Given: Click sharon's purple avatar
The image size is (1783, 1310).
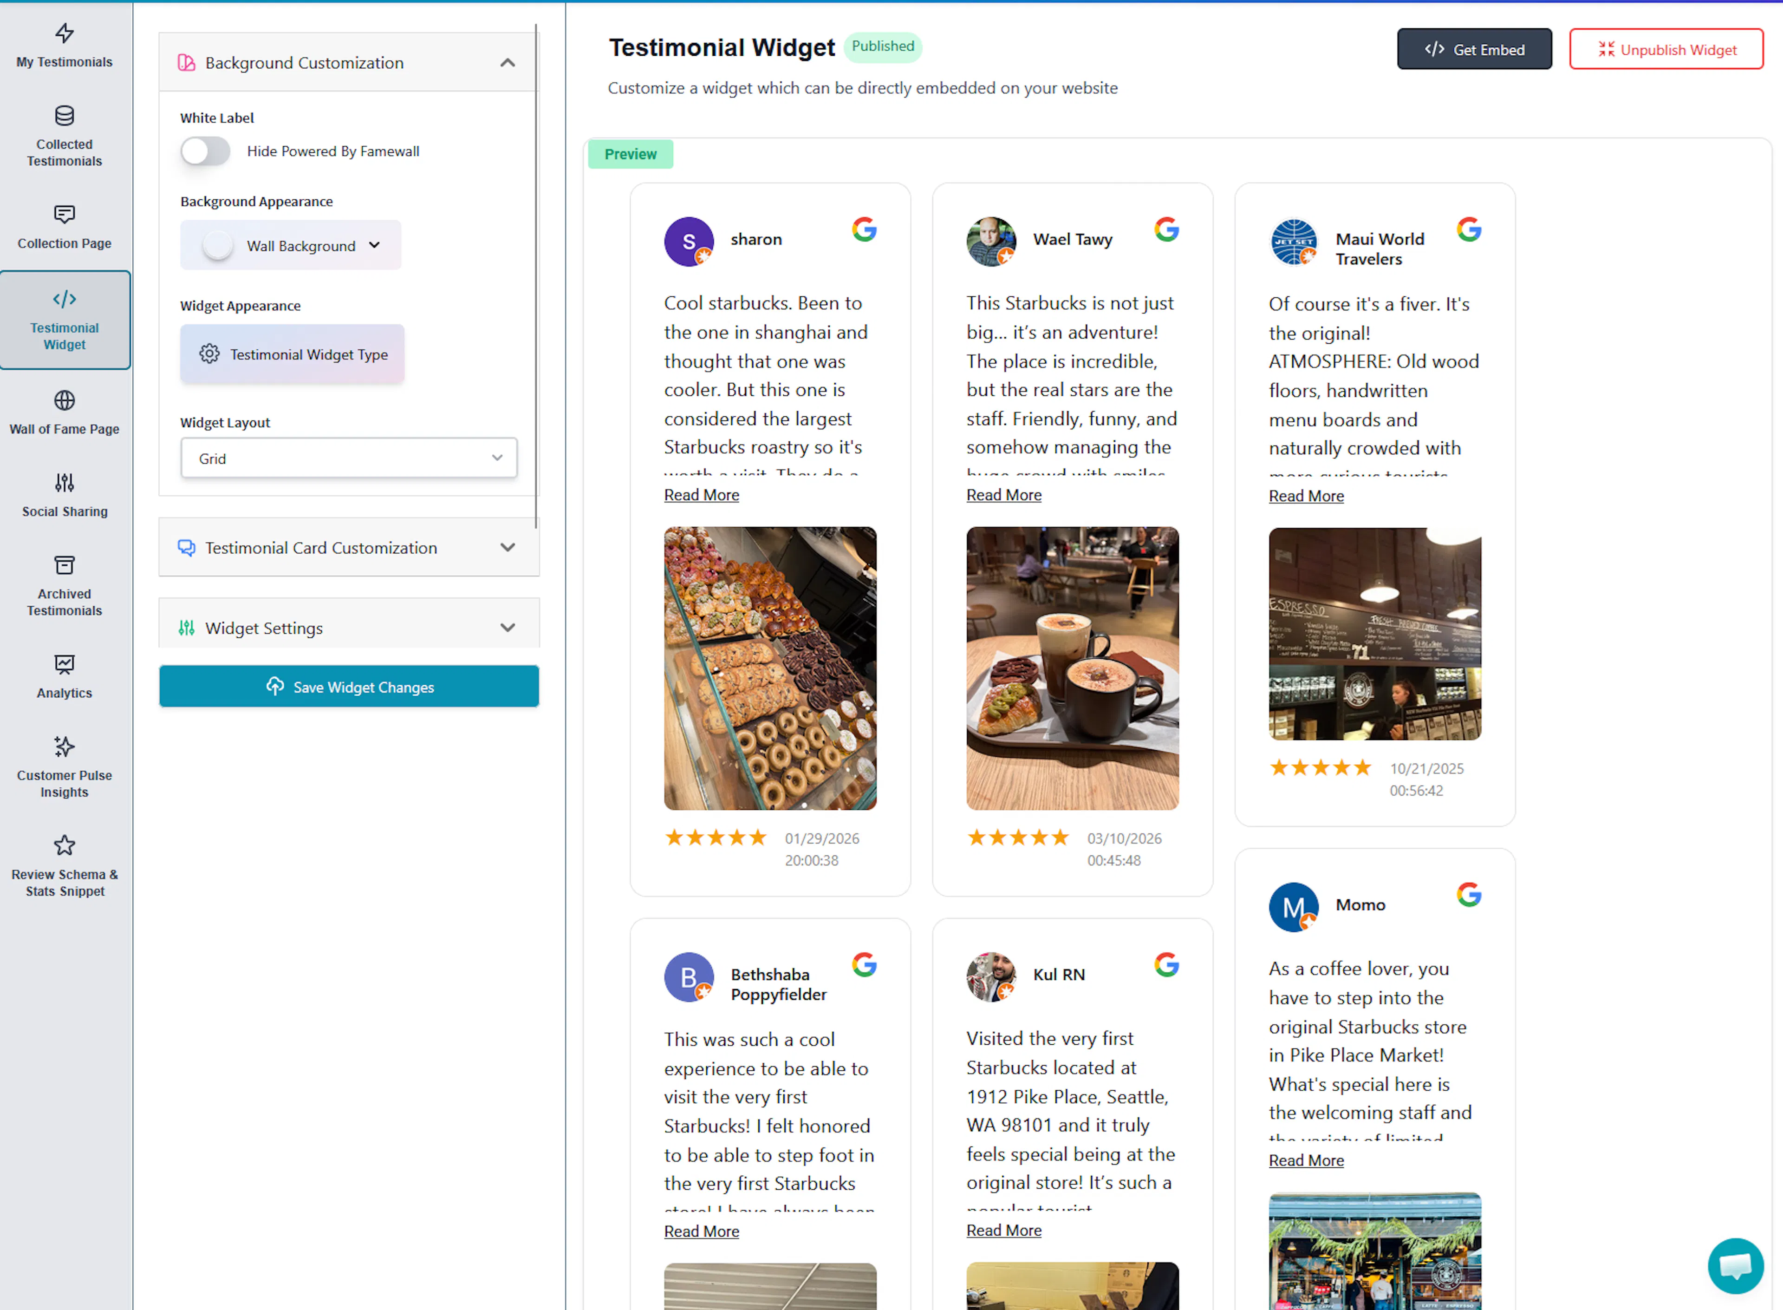Looking at the screenshot, I should (689, 241).
